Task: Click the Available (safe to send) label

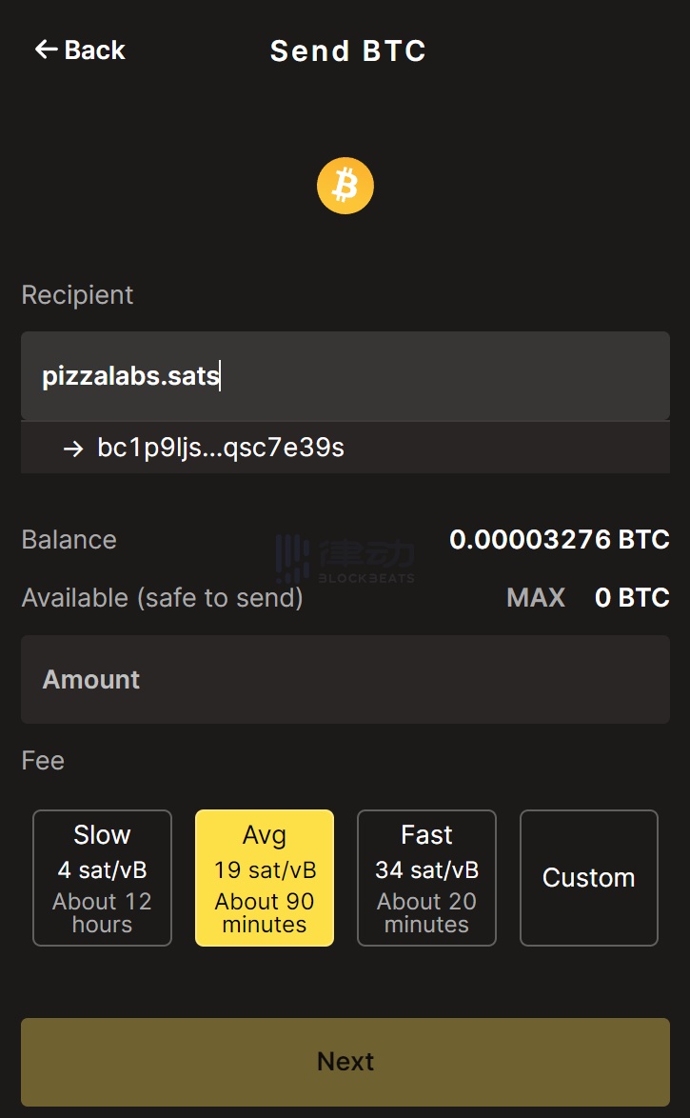Action: 162,598
